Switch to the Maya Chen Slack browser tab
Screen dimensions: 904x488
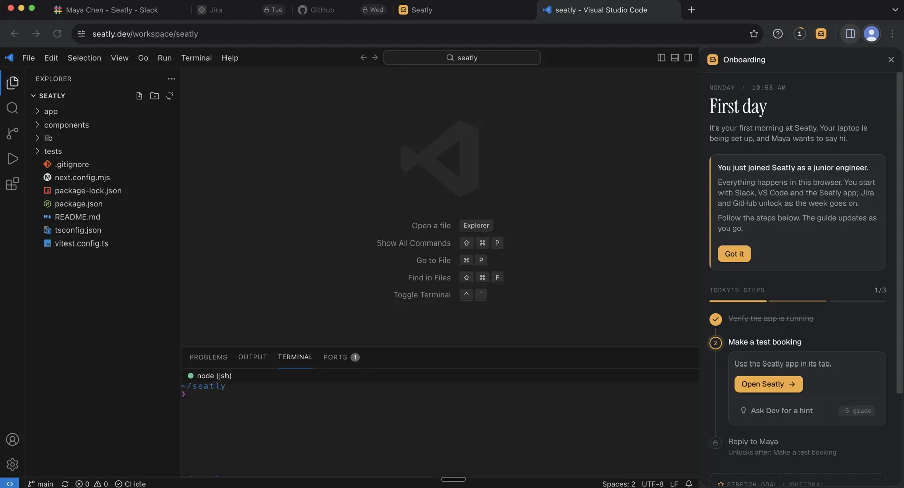113,10
